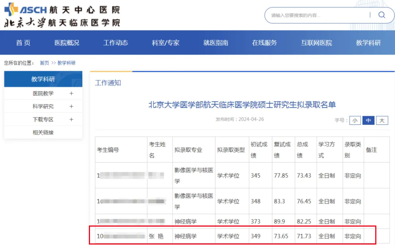
Task: Click the search magnifier icon
Action: [382, 15]
